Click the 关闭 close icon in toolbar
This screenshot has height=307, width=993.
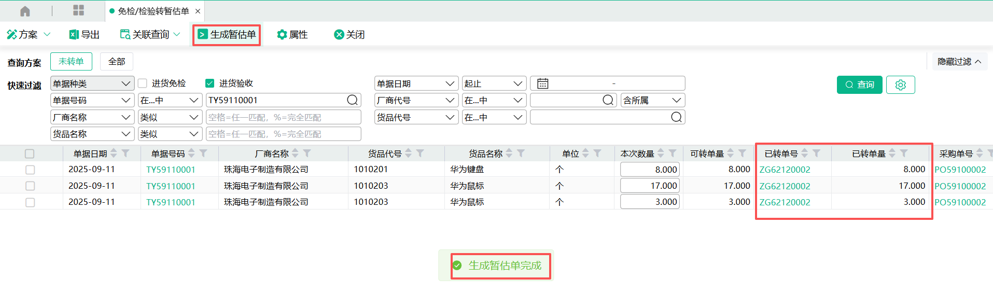click(339, 35)
